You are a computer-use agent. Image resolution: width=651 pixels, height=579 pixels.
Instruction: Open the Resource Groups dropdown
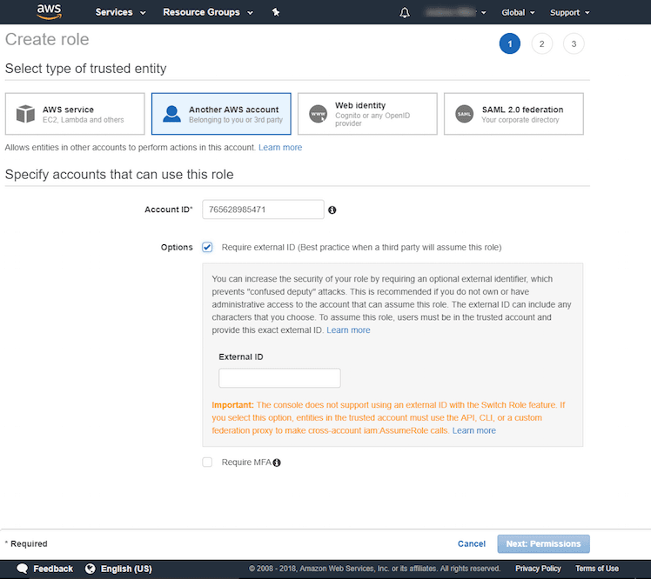(x=208, y=12)
